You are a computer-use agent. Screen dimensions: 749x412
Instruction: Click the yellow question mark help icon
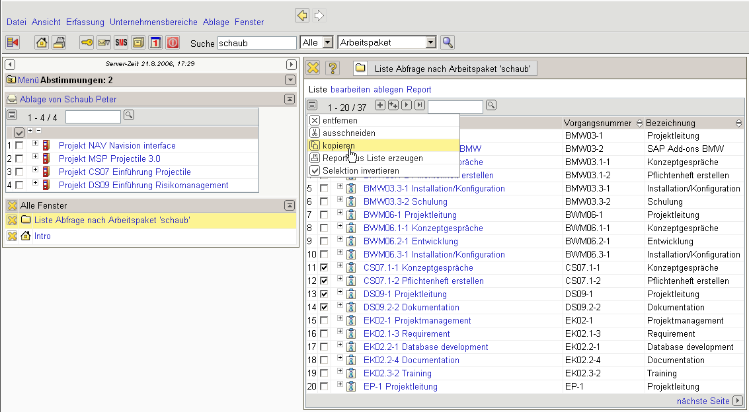click(333, 68)
